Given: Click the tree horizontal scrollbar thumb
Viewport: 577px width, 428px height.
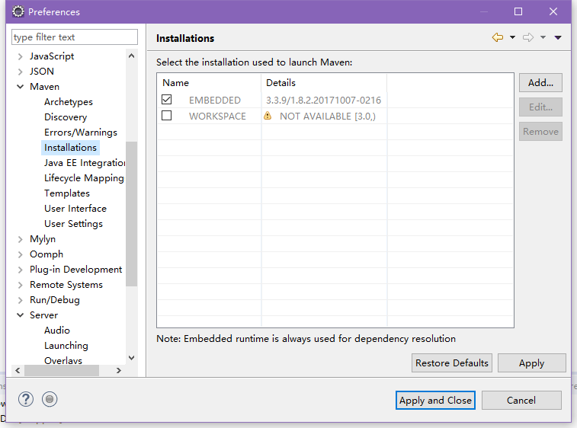Looking at the screenshot, I should click(x=62, y=370).
